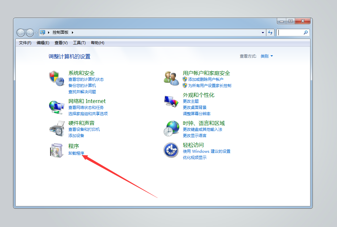Open the 调整屏幕分辨率 link
The width and height of the screenshot is (337, 227).
coord(197,114)
